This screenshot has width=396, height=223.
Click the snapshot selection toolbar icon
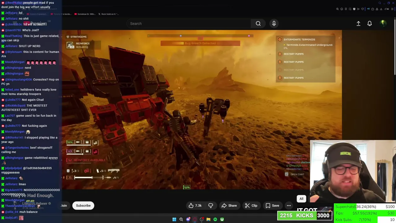(x=350, y=9)
